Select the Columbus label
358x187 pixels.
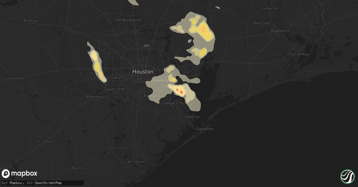pyautogui.click(x=16, y=78)
